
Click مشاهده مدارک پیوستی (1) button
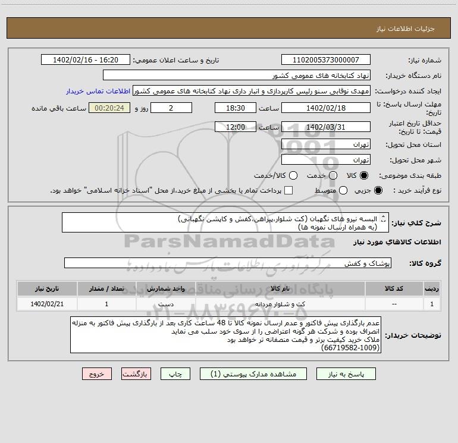pos(253,374)
